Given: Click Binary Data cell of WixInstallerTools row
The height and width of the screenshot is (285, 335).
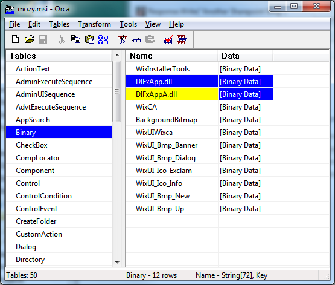Looking at the screenshot, I should (x=246, y=69).
